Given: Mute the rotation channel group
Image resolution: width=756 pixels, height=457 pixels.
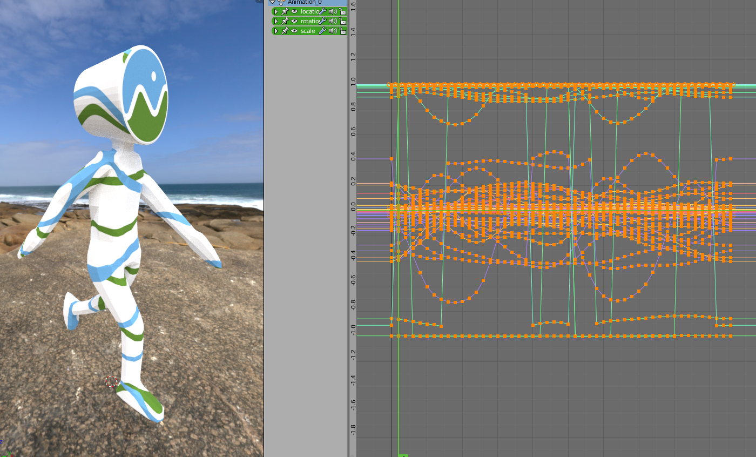Looking at the screenshot, I should [333, 21].
